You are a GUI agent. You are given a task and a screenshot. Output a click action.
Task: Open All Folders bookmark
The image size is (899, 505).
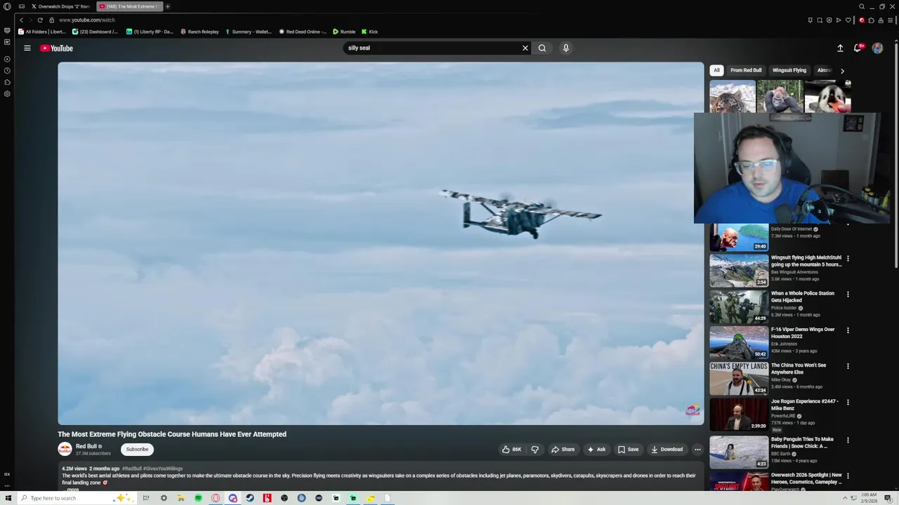pos(42,32)
